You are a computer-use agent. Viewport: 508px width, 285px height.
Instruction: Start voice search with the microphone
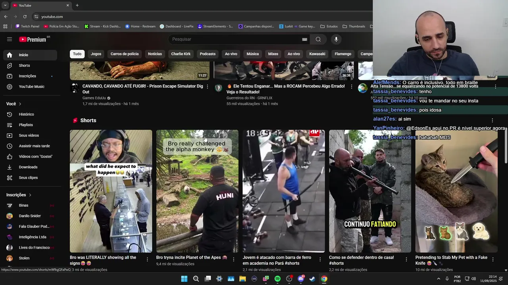click(x=336, y=39)
